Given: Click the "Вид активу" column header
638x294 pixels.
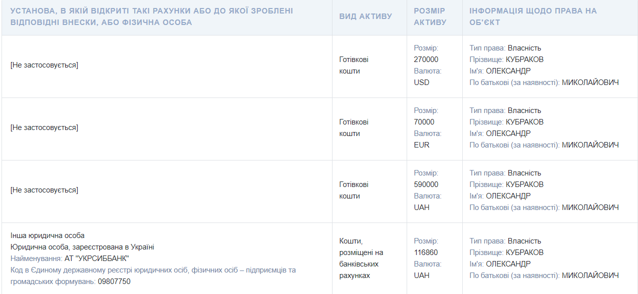Looking at the screenshot, I should coord(366,16).
